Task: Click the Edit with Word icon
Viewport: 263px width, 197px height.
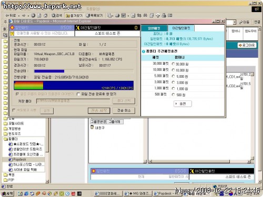Action: 124,16
